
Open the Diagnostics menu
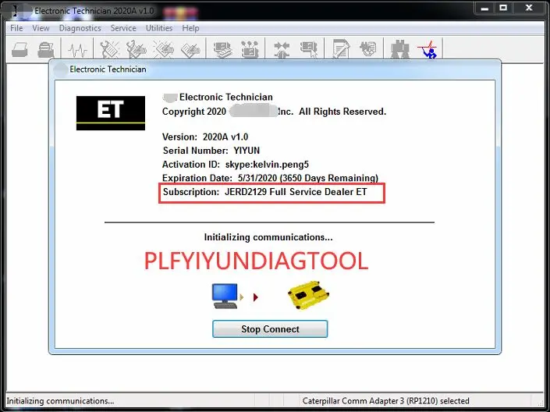pos(80,28)
